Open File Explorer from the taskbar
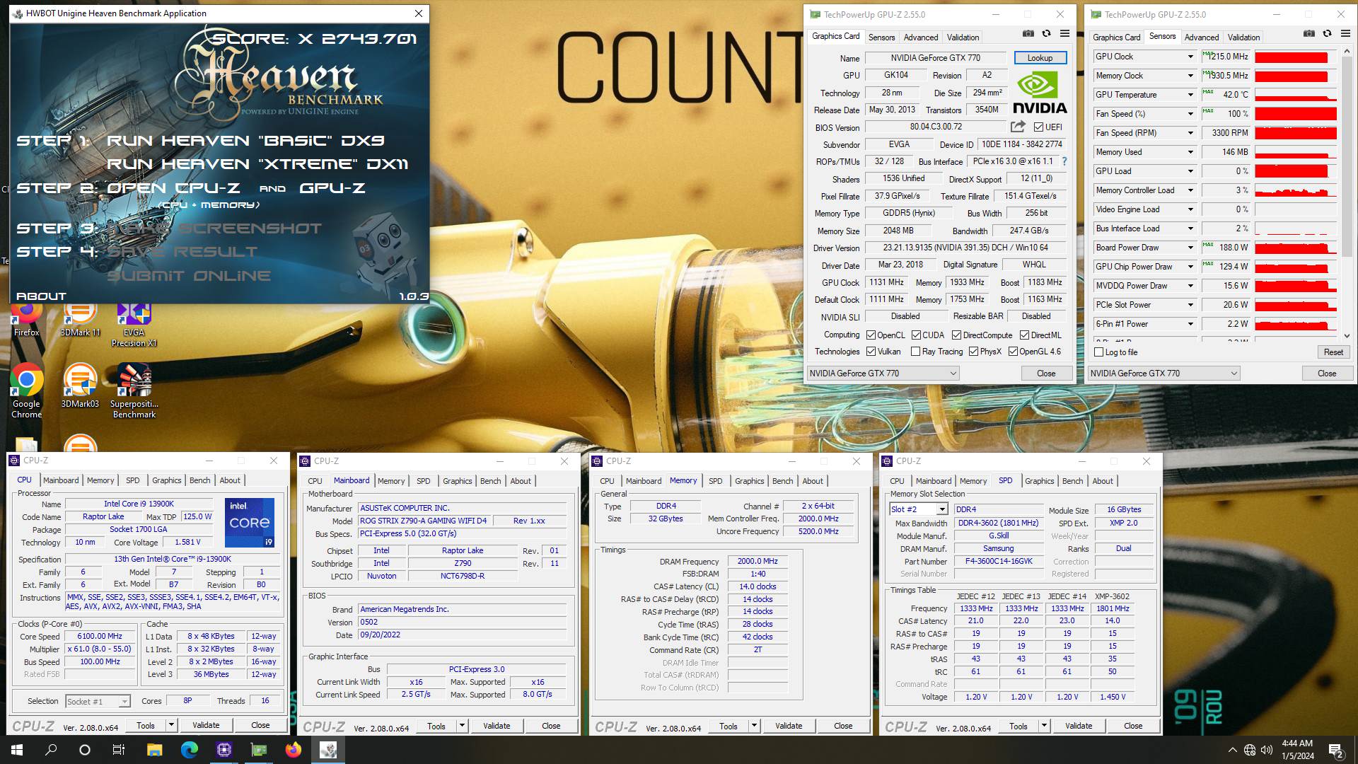The image size is (1358, 764). (155, 750)
